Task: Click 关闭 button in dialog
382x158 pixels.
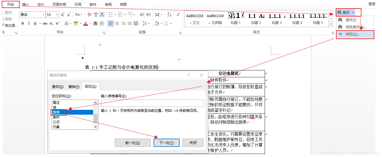Action: (193, 143)
